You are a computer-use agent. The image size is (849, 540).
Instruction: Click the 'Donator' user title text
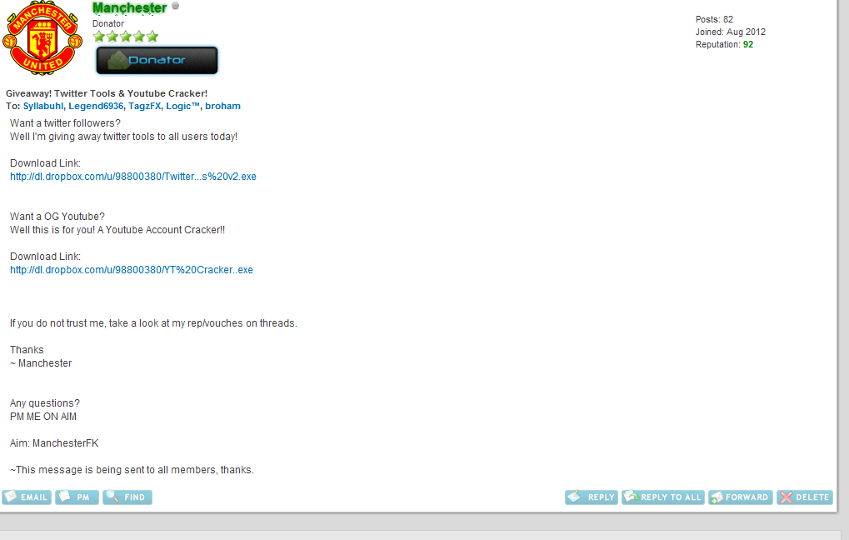(x=108, y=24)
